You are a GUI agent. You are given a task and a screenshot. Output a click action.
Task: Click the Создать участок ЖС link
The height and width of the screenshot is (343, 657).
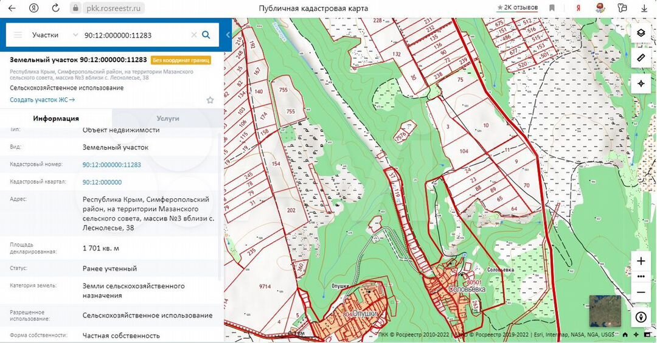42,100
